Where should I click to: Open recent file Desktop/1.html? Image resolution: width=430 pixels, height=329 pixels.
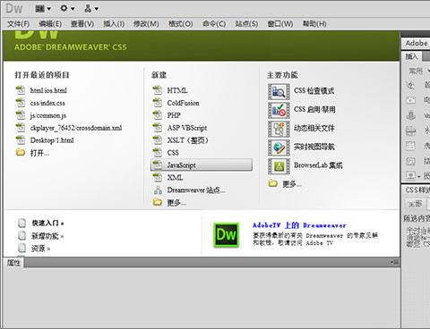(x=52, y=140)
